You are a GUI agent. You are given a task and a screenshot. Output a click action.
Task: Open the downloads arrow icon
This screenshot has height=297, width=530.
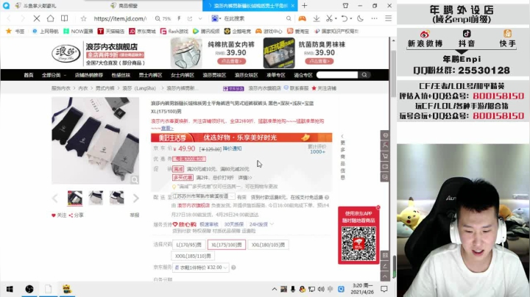pyautogui.click(x=317, y=18)
